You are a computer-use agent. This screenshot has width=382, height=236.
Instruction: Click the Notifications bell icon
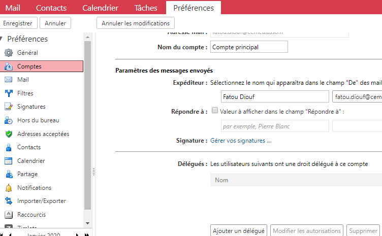8,188
